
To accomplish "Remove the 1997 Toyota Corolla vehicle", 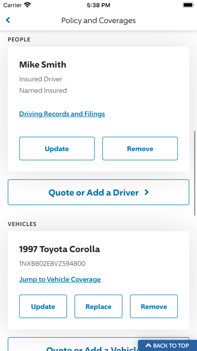I will pyautogui.click(x=154, y=307).
